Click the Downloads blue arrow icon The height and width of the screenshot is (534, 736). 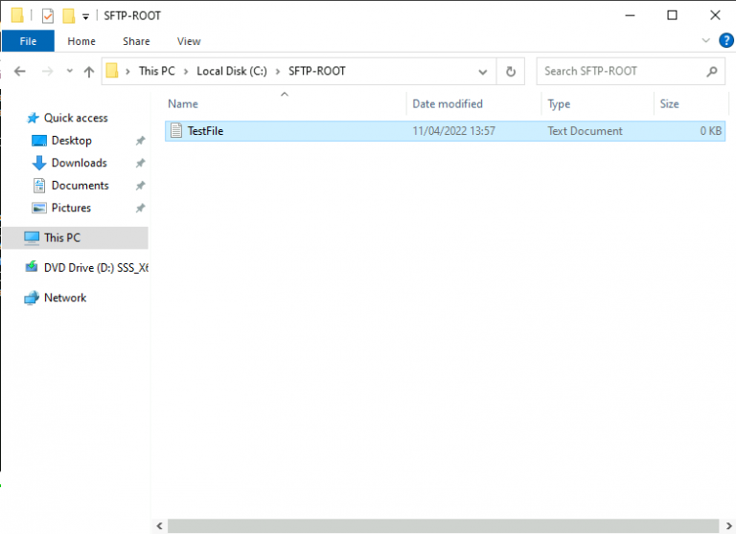click(39, 163)
